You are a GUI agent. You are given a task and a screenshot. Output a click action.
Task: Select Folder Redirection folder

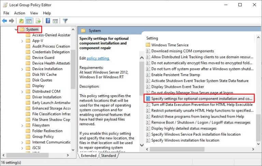coord(44,131)
